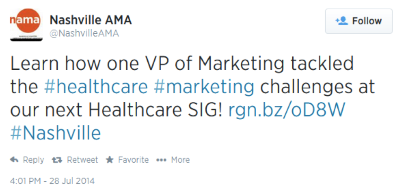Click the Retweet text label
397x189 pixels.
[82, 160]
